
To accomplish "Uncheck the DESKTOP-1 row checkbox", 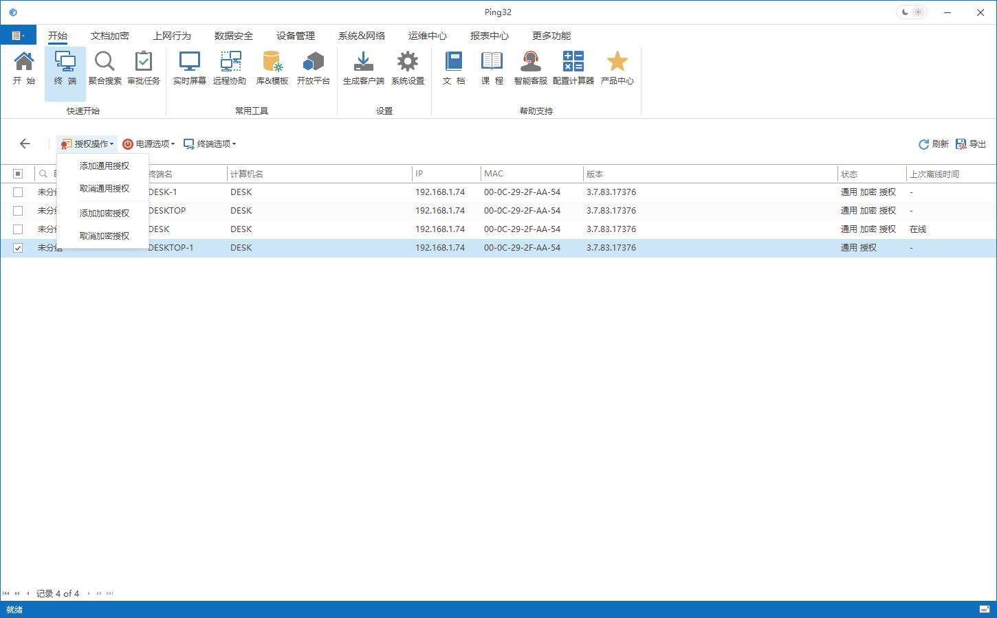I will click(x=18, y=248).
